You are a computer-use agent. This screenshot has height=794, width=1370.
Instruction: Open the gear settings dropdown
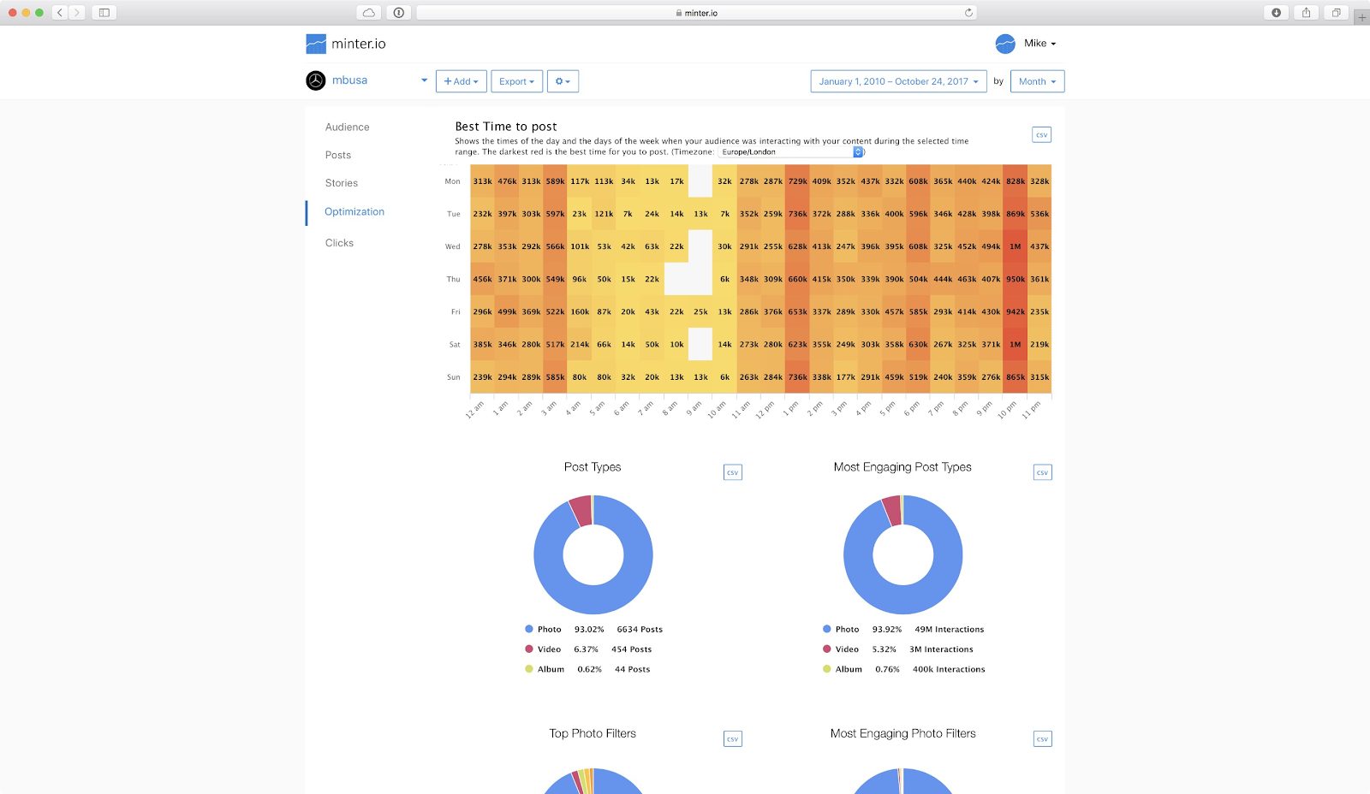pyautogui.click(x=563, y=81)
